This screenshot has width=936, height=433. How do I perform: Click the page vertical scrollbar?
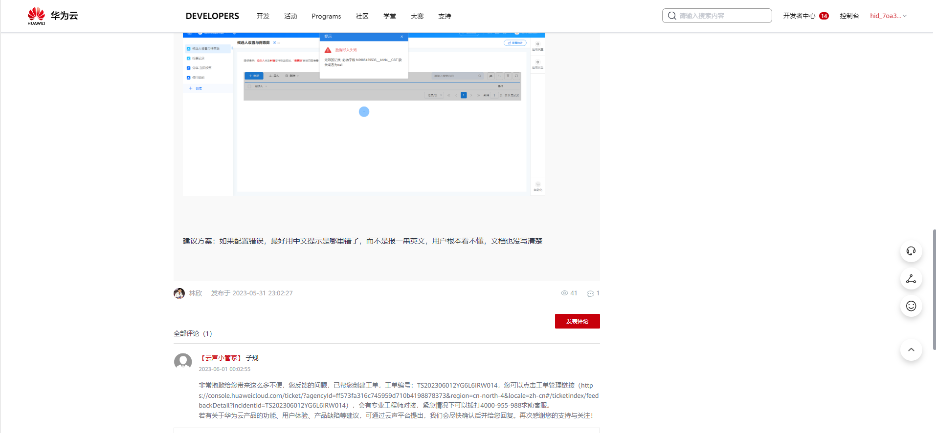coord(934,289)
